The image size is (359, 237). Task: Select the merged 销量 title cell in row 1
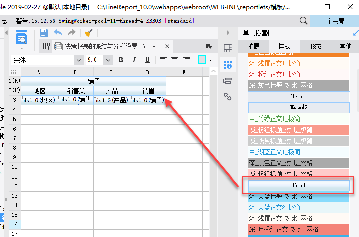pyautogui.click(x=93, y=81)
